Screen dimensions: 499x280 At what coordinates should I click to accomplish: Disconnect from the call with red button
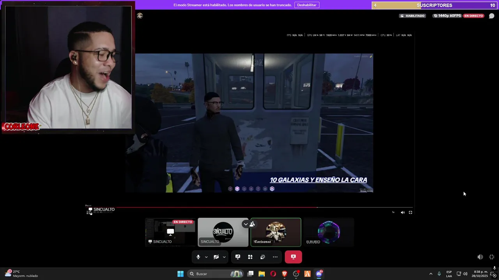pos(293,257)
